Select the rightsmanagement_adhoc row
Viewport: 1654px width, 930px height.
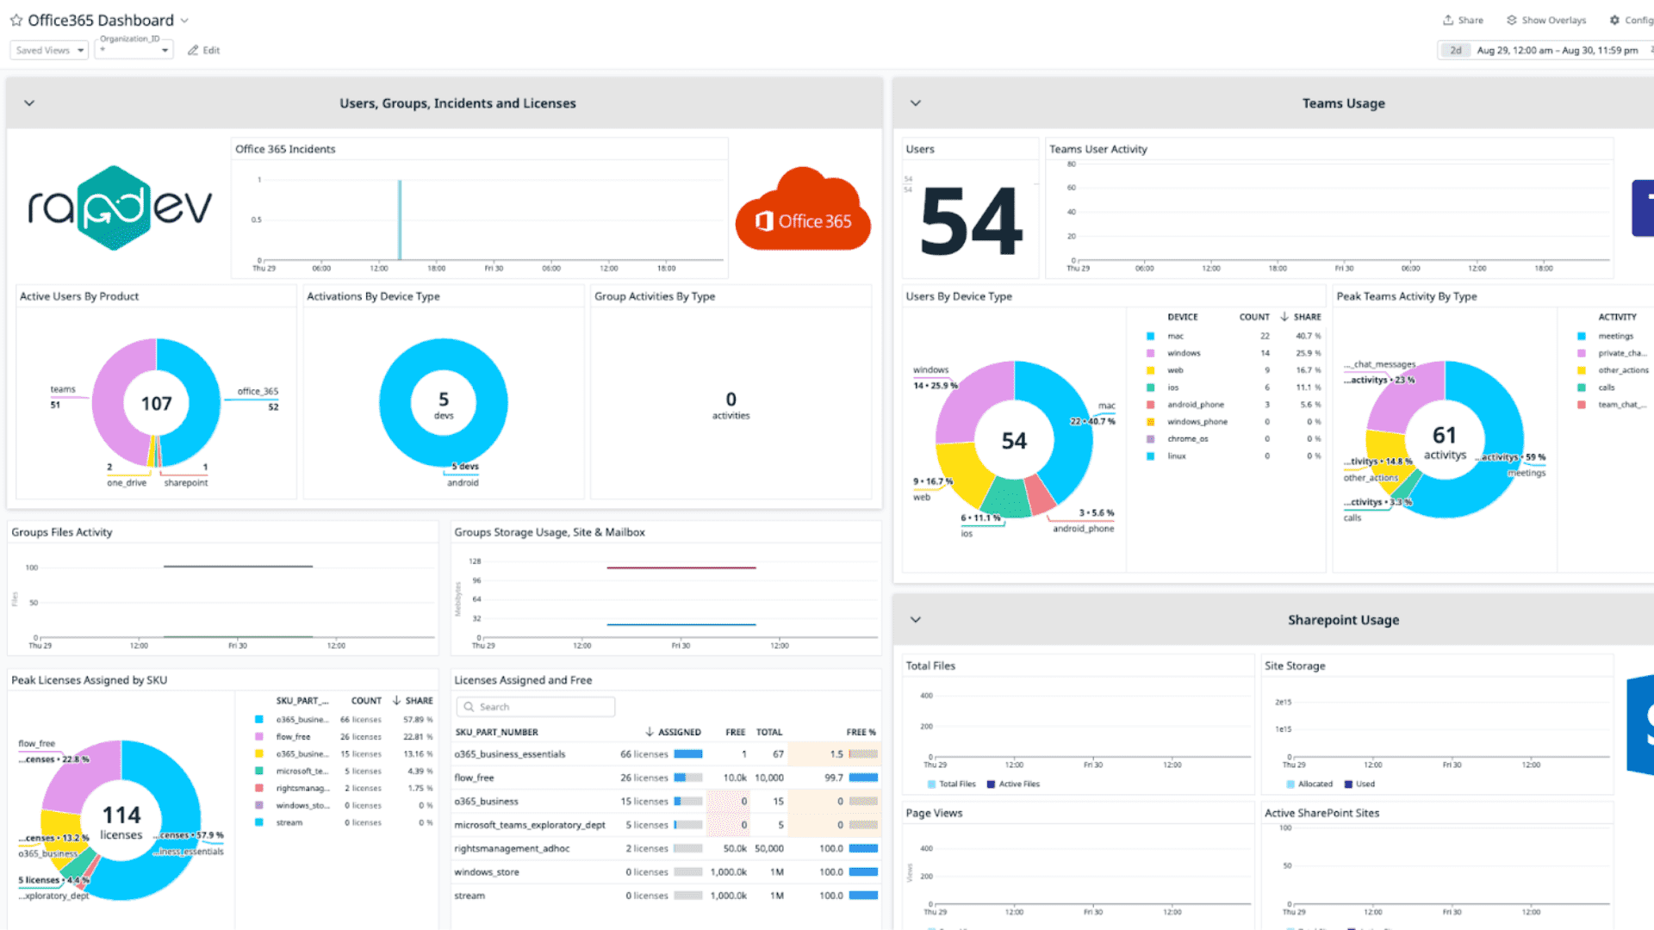[x=666, y=848]
